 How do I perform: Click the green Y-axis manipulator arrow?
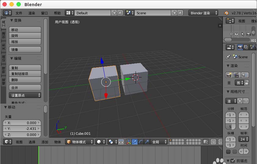click(127, 79)
